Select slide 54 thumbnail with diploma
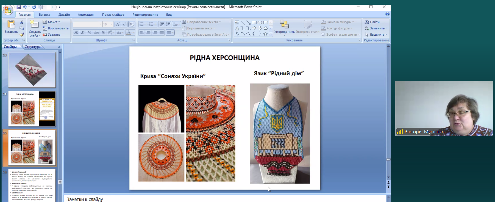The width and height of the screenshot is (495, 202). coord(32,109)
